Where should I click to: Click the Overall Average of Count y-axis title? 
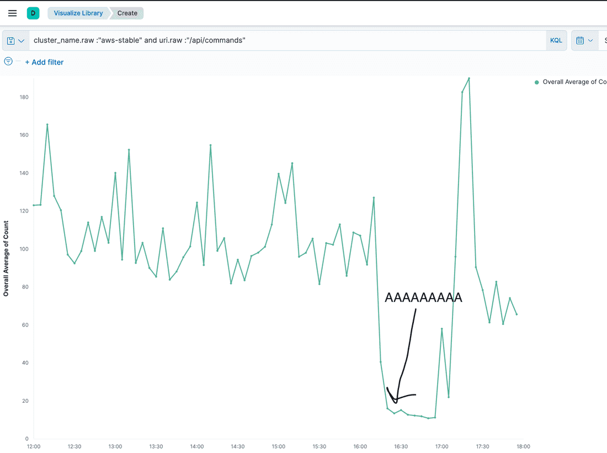6,259
